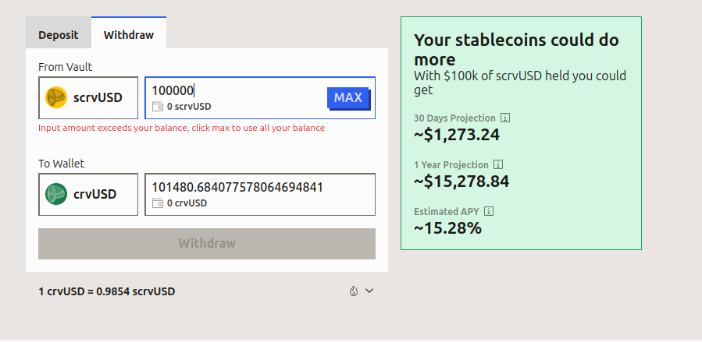This screenshot has height=342, width=702.
Task: Click the wallet icon beside 0 crvUSD
Action: click(x=158, y=203)
